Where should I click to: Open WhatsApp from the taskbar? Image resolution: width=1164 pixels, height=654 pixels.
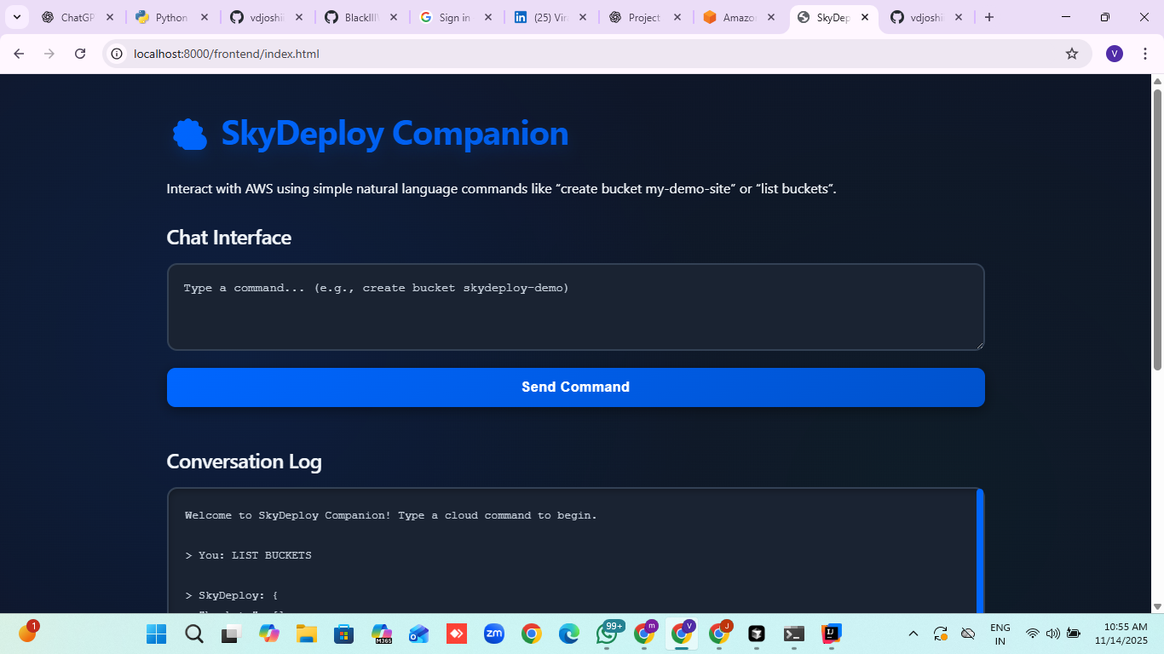[x=608, y=634]
